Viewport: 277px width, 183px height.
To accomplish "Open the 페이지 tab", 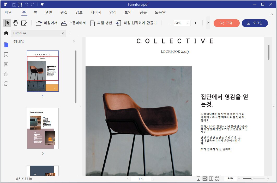I will pyautogui.click(x=96, y=12).
